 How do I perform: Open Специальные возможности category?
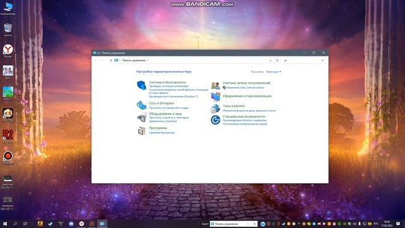click(x=244, y=117)
